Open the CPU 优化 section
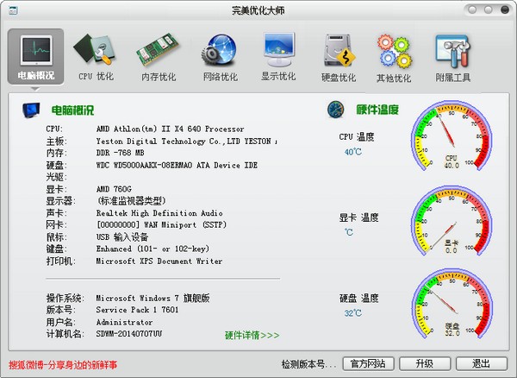This screenshot has height=378, width=517. (x=96, y=57)
